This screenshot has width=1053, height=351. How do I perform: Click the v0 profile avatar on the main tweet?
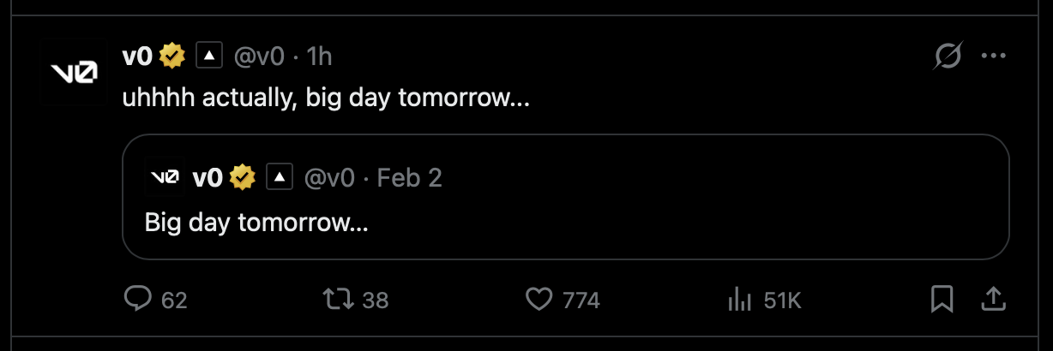(x=73, y=73)
